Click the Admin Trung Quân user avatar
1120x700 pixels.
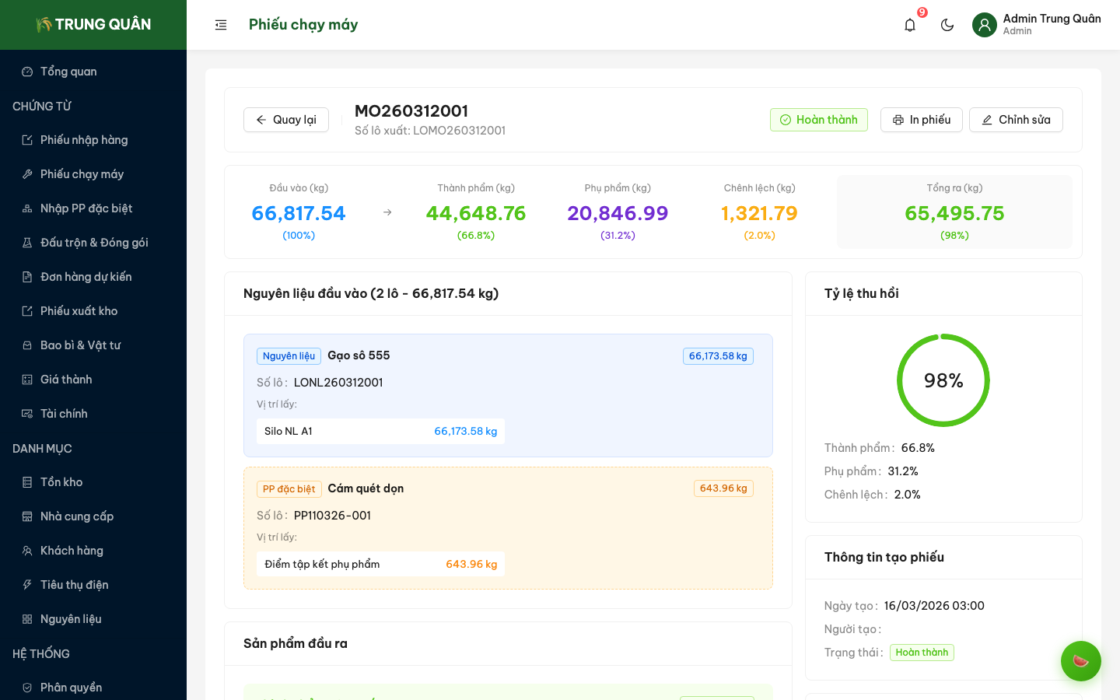point(984,25)
